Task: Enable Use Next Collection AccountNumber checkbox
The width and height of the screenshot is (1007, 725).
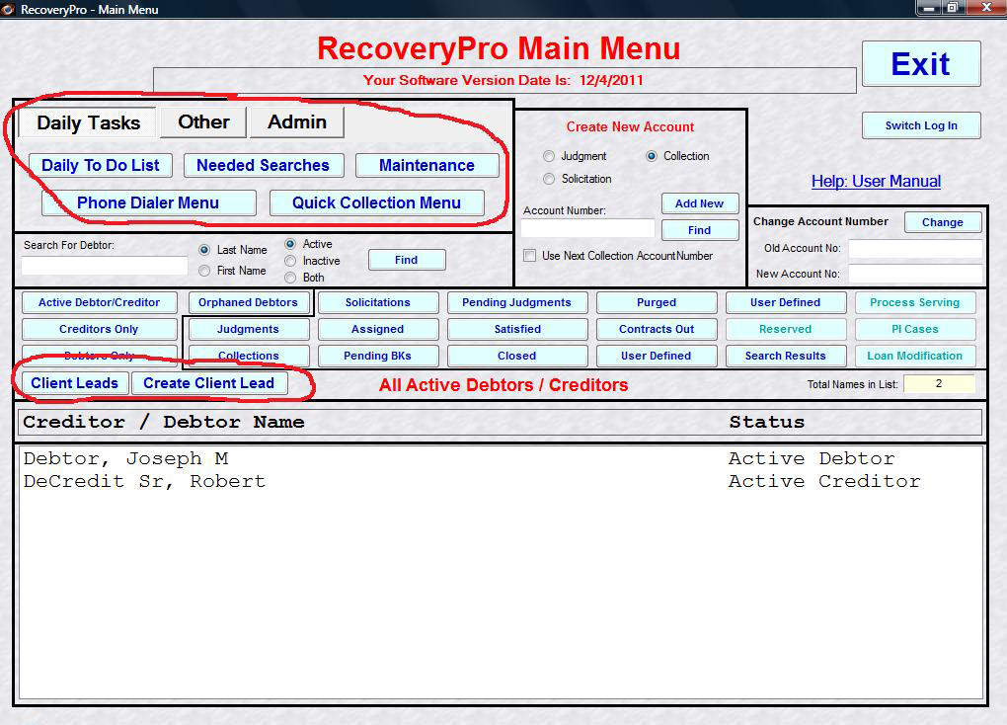Action: [x=530, y=255]
